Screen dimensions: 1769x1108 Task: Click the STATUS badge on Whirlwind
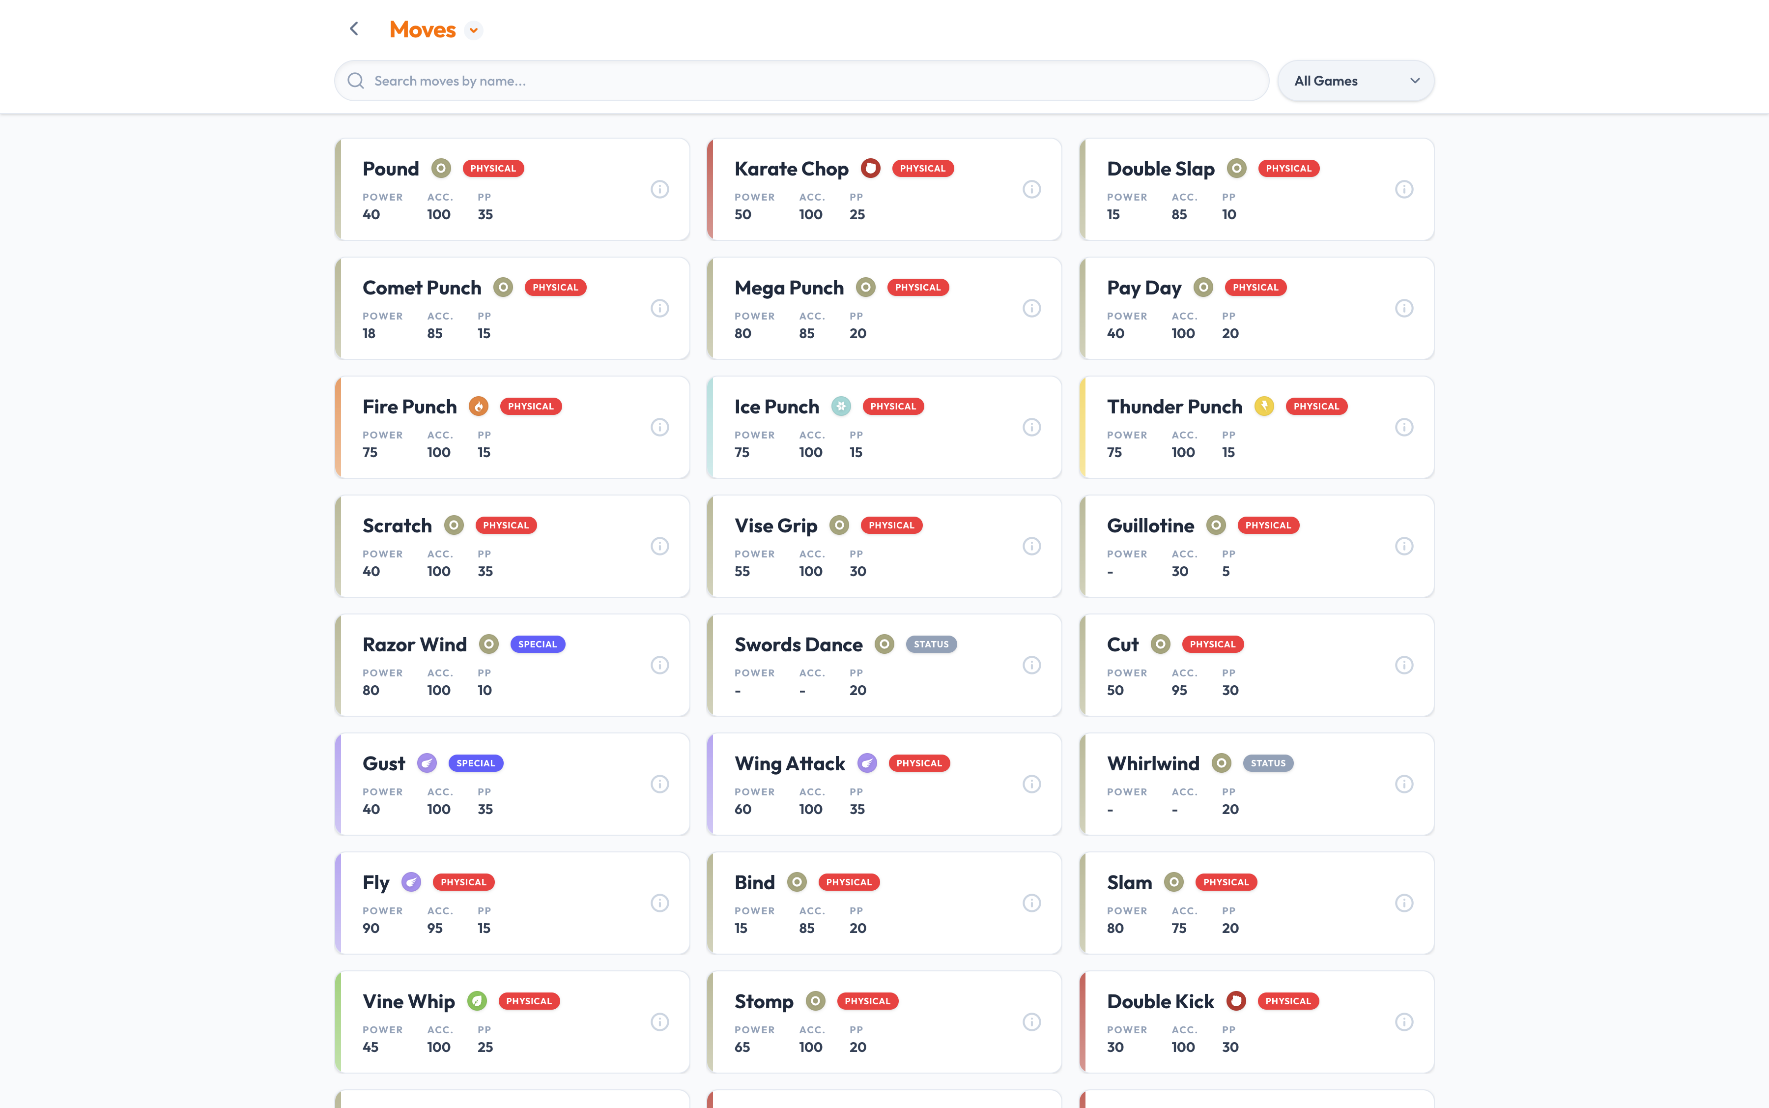tap(1268, 763)
